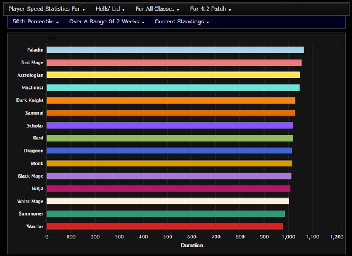This screenshot has height=256, width=352.
Task: Select the purple Scholar bar
Action: tap(170, 125)
